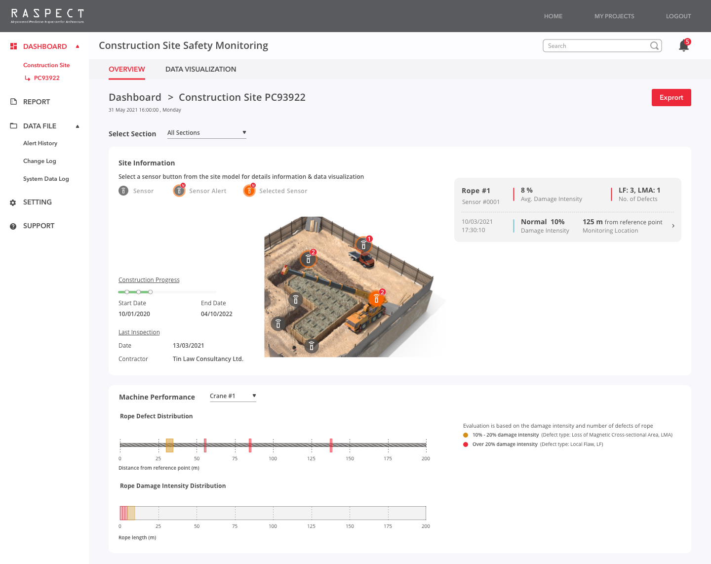The height and width of the screenshot is (564, 711).
Task: Click the Setting gear icon
Action: [13, 202]
